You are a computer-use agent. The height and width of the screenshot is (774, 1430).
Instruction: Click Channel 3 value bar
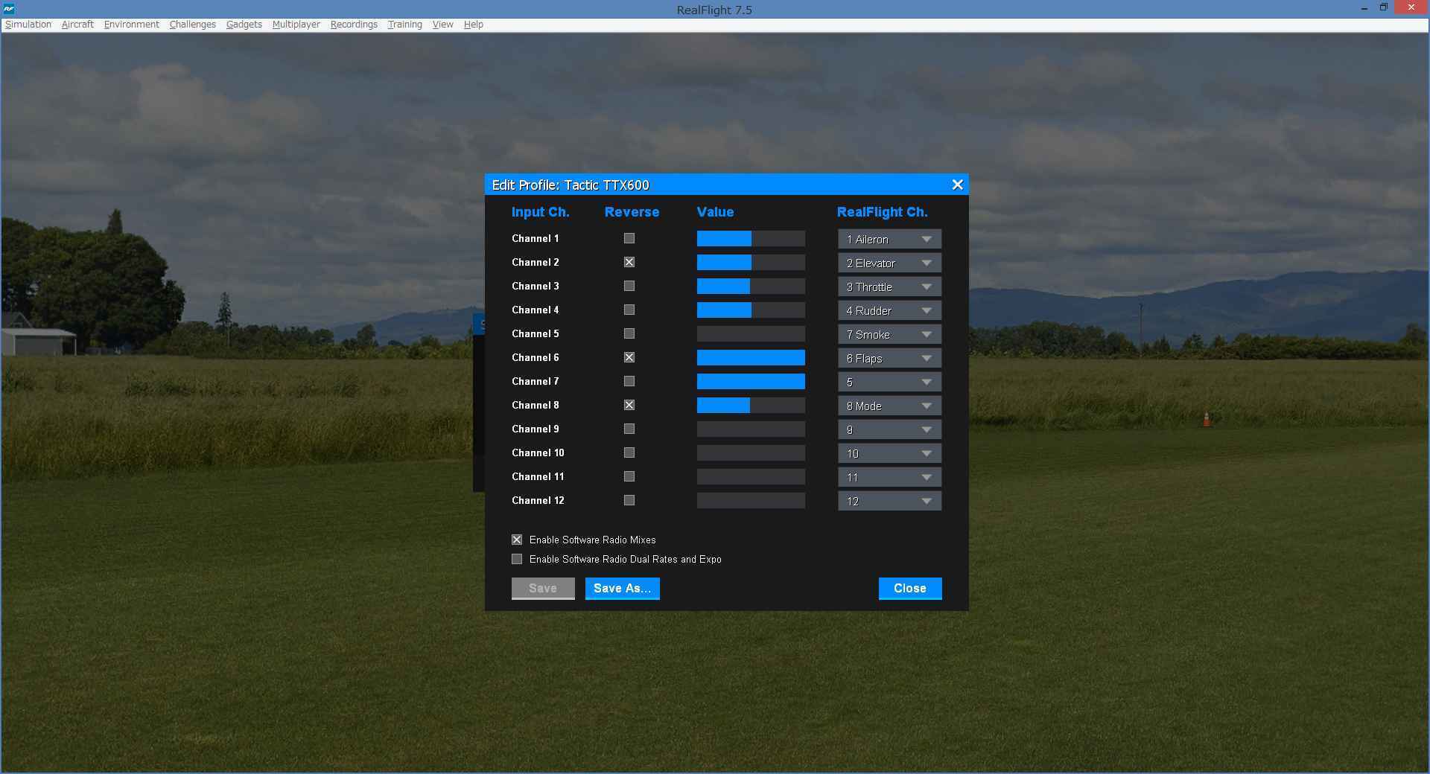[751, 287]
